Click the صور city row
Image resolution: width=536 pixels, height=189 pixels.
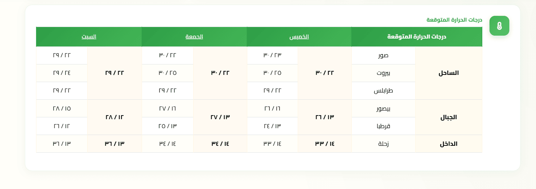pyautogui.click(x=384, y=55)
